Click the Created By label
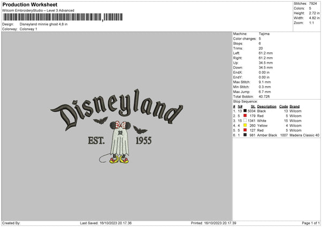Screen dimensions: 322x227 click(11, 223)
